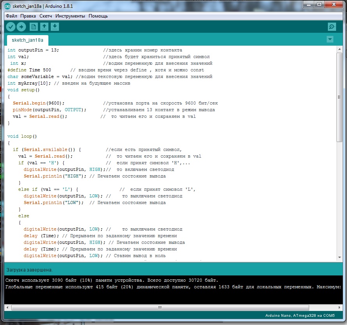Click 'char someVariable = val;' code line
This screenshot has height=325, width=347.
click(40, 77)
